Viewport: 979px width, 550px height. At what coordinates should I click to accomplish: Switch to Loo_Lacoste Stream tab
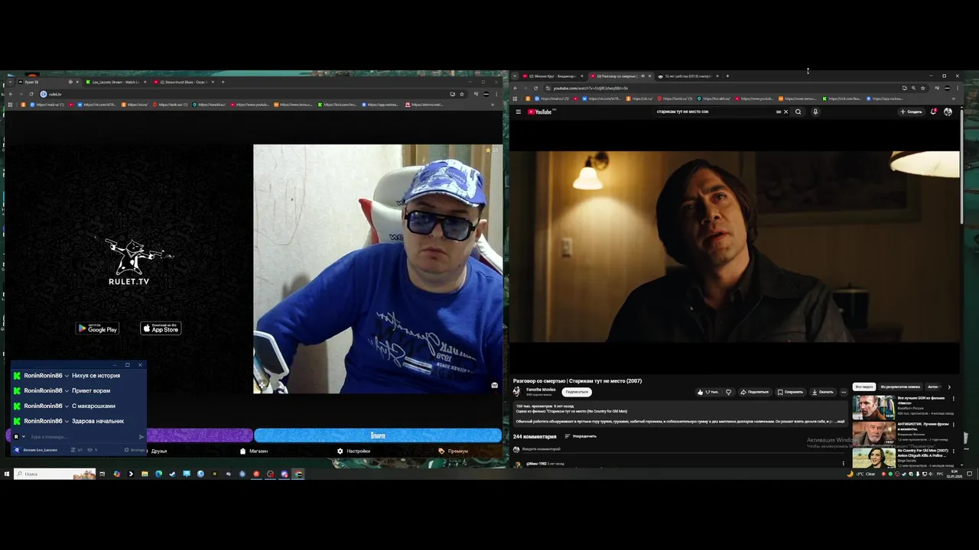115,82
